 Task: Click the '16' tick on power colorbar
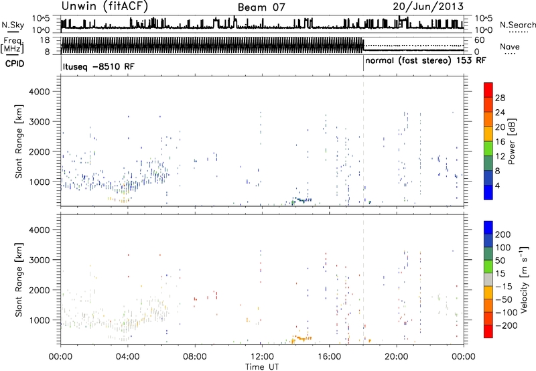point(500,141)
